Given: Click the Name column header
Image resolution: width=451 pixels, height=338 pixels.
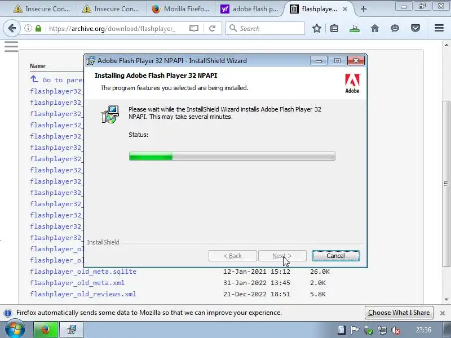Looking at the screenshot, I should [x=38, y=66].
